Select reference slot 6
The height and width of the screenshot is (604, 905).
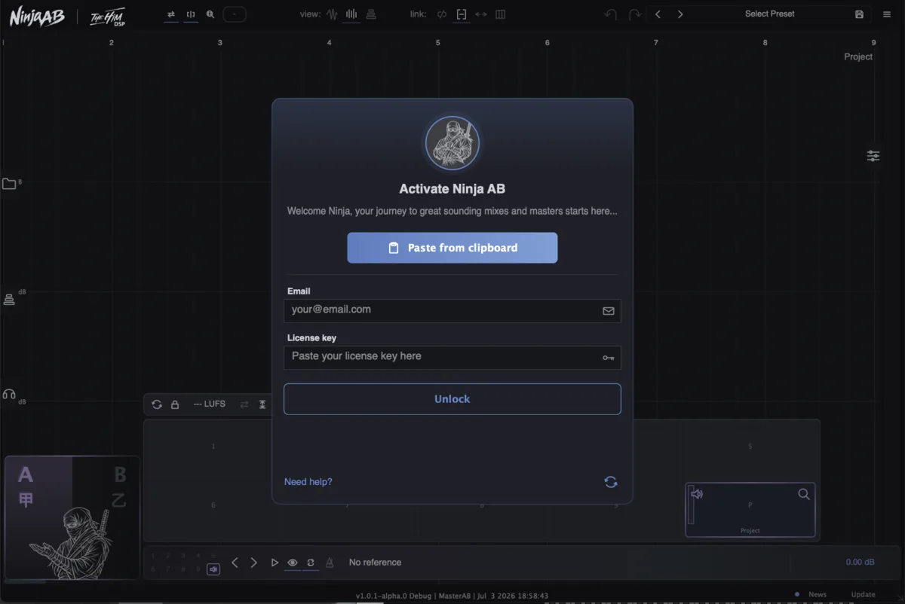tap(213, 505)
